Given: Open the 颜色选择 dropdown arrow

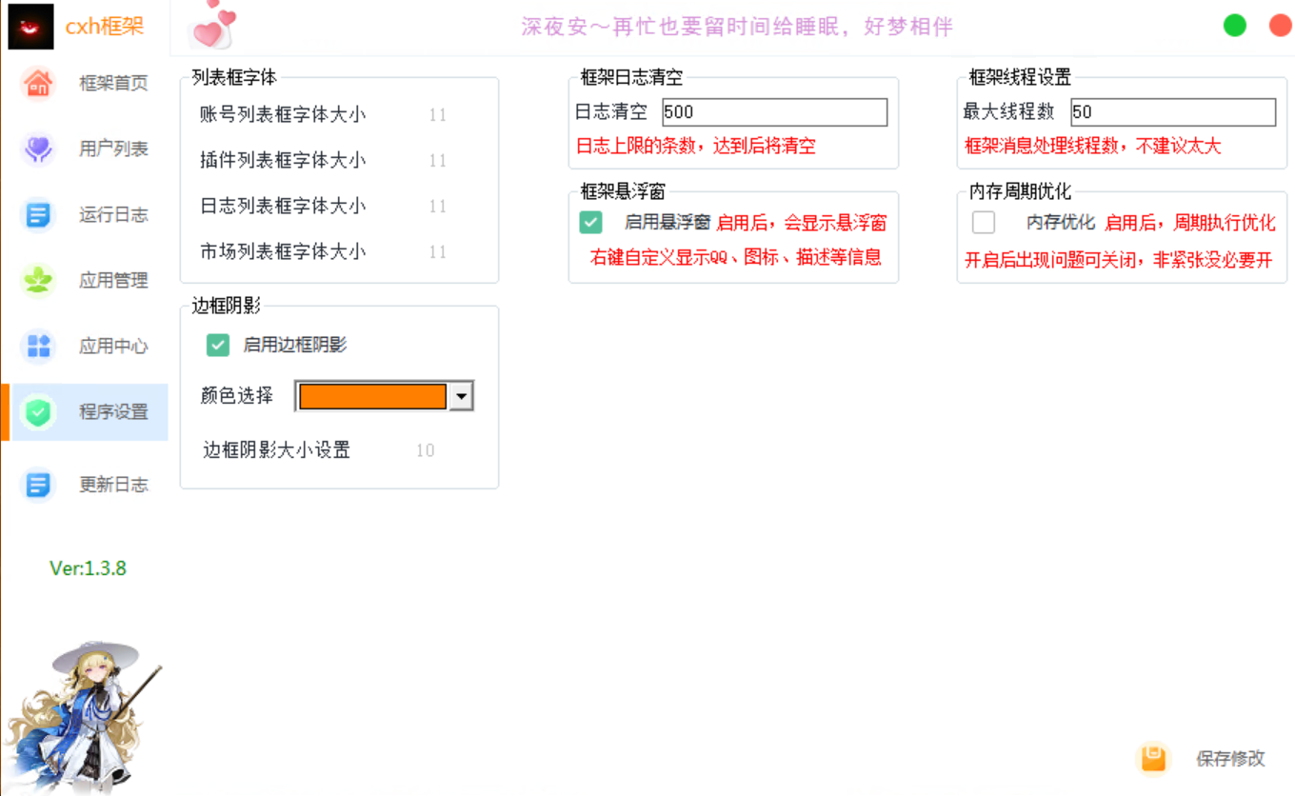Looking at the screenshot, I should [461, 396].
